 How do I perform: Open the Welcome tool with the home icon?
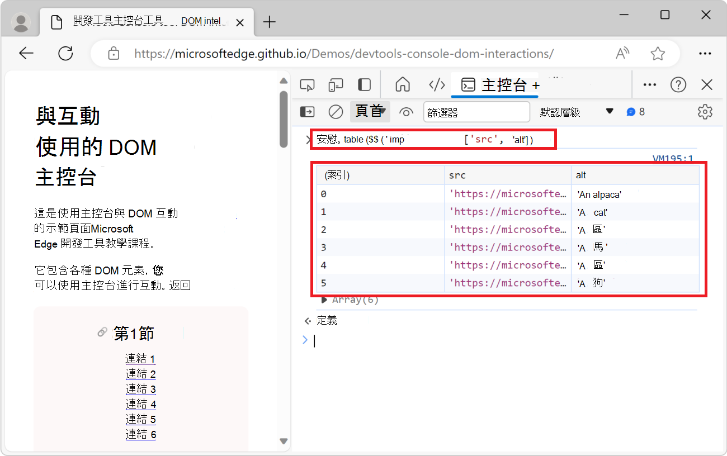click(x=402, y=84)
